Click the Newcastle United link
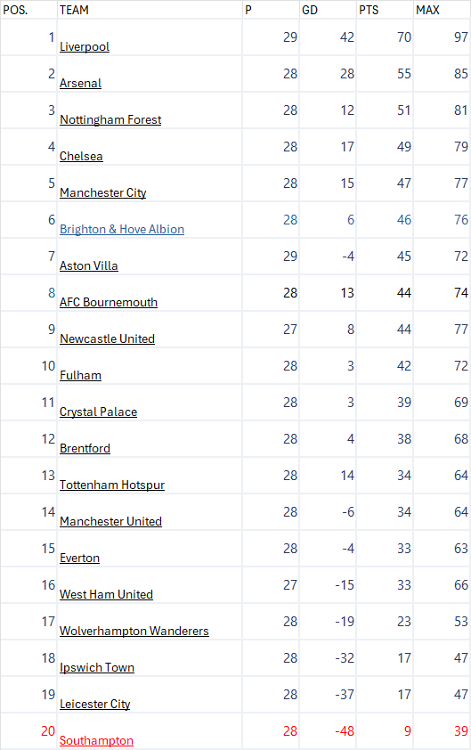Screen dimensions: 471x750 [107, 338]
